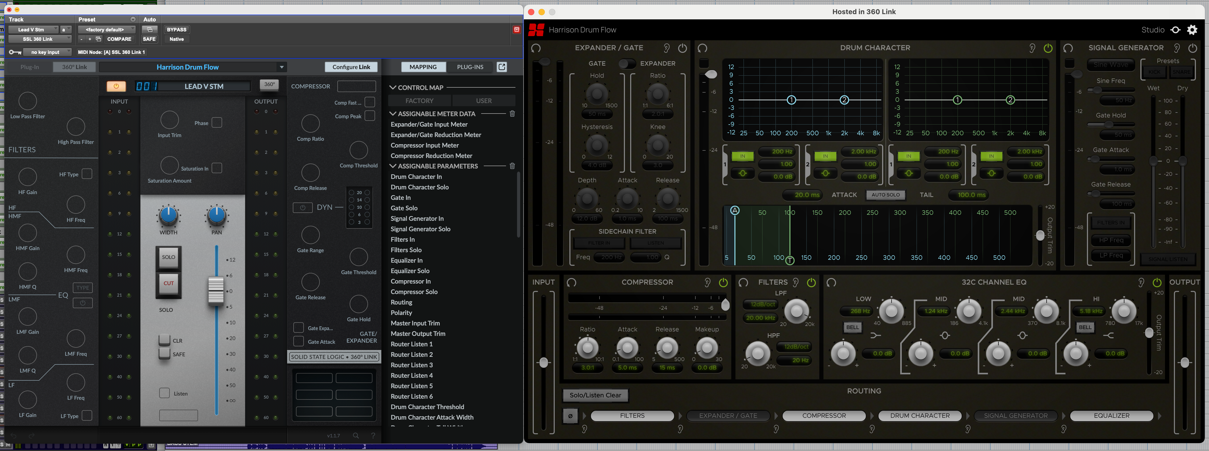Click Harrison INPUT level fader
This screenshot has height=451, width=1209.
pyautogui.click(x=543, y=362)
